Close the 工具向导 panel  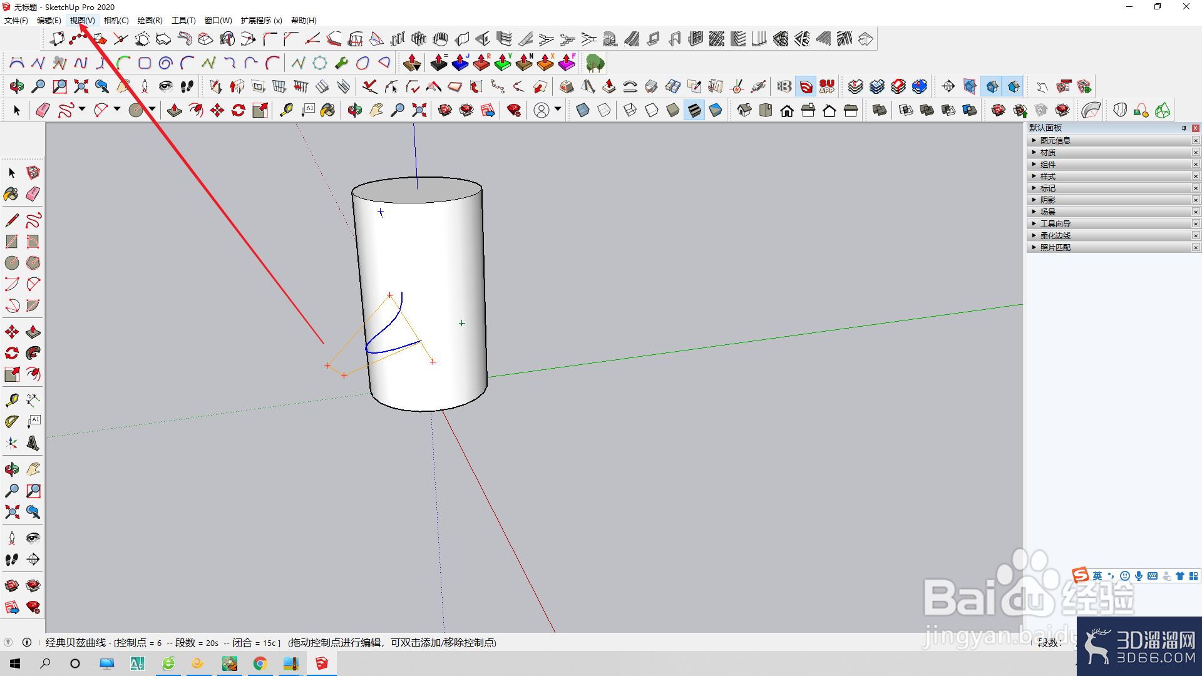point(1196,223)
